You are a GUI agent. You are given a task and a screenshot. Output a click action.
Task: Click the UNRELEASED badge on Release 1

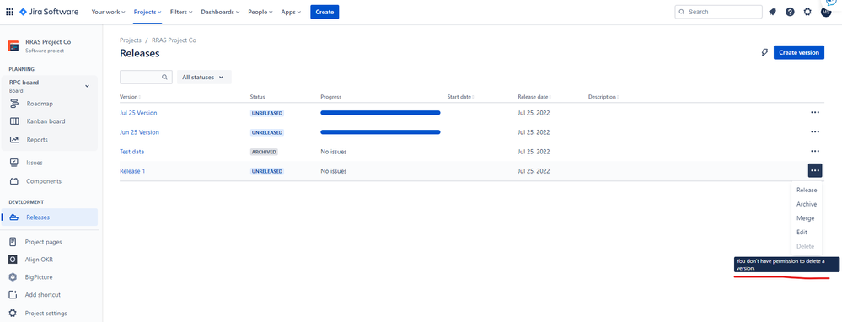[267, 171]
